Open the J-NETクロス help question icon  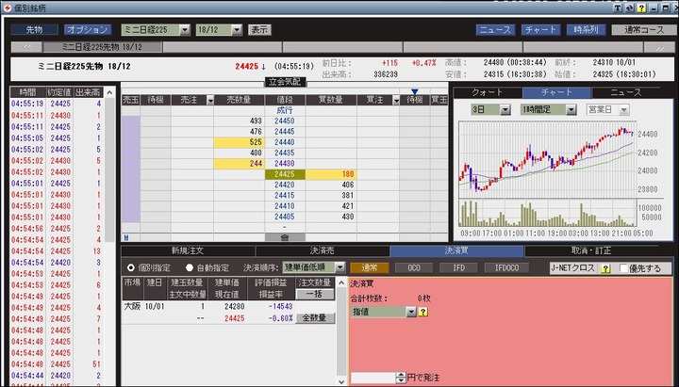[x=605, y=268]
